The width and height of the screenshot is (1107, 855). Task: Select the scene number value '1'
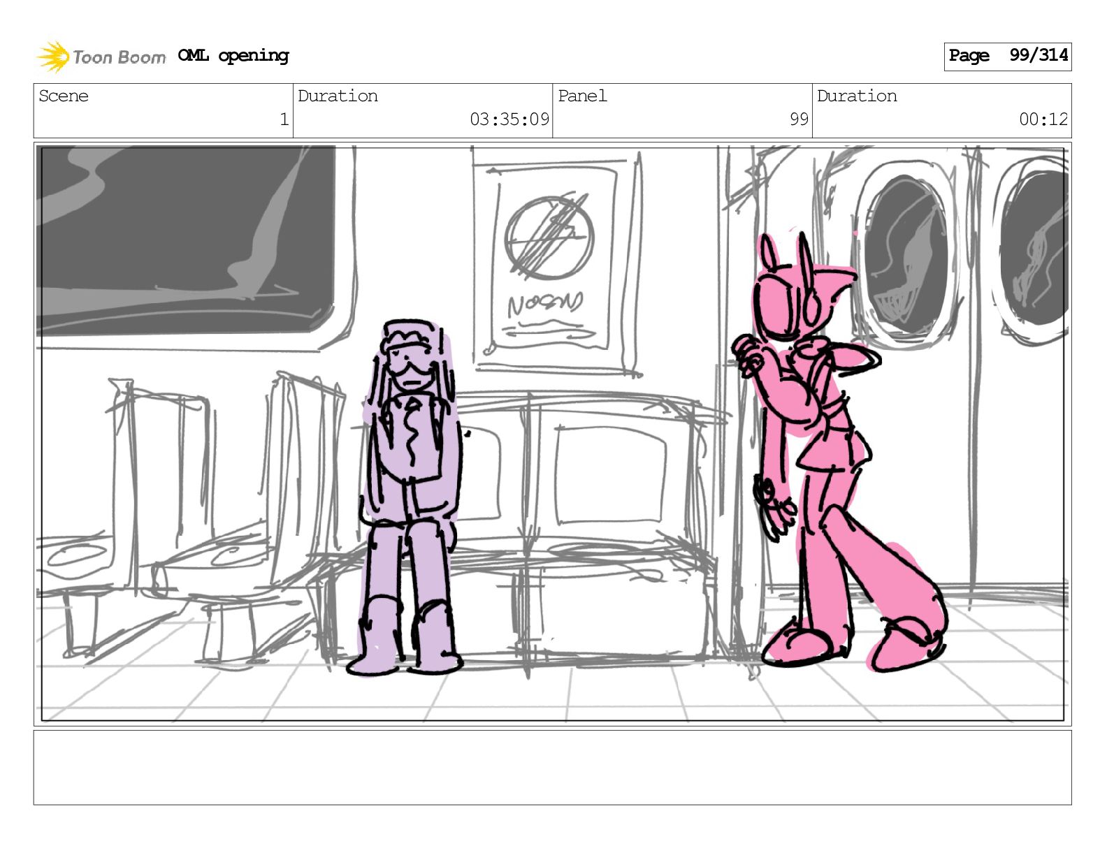(284, 119)
